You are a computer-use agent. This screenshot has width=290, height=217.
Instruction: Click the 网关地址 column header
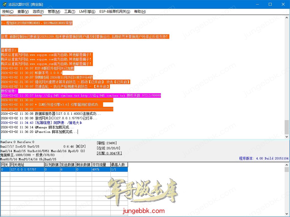click(x=27, y=165)
